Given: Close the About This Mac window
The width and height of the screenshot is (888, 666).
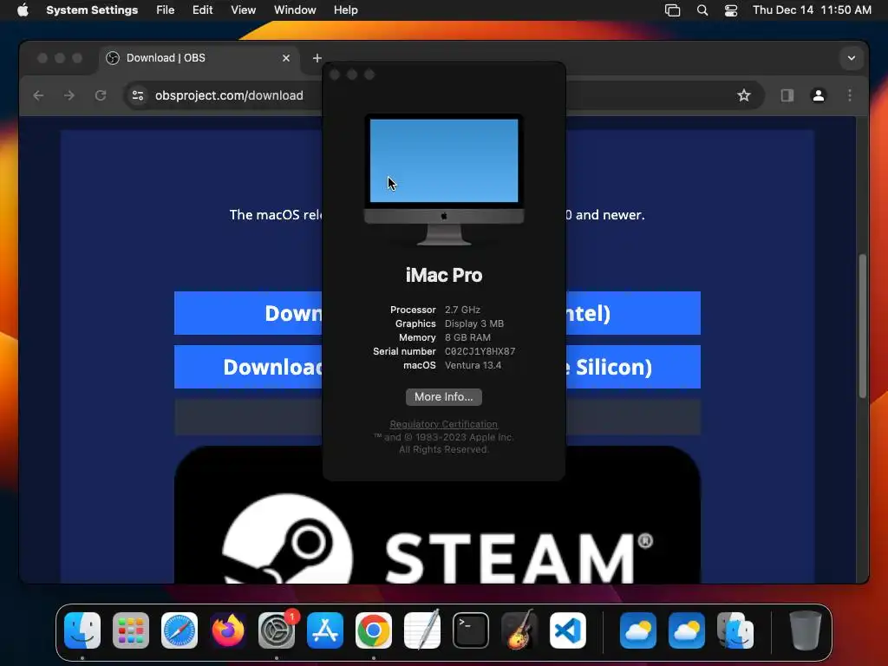Looking at the screenshot, I should click(335, 75).
